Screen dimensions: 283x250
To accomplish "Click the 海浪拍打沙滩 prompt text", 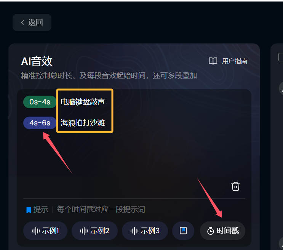I will (83, 123).
